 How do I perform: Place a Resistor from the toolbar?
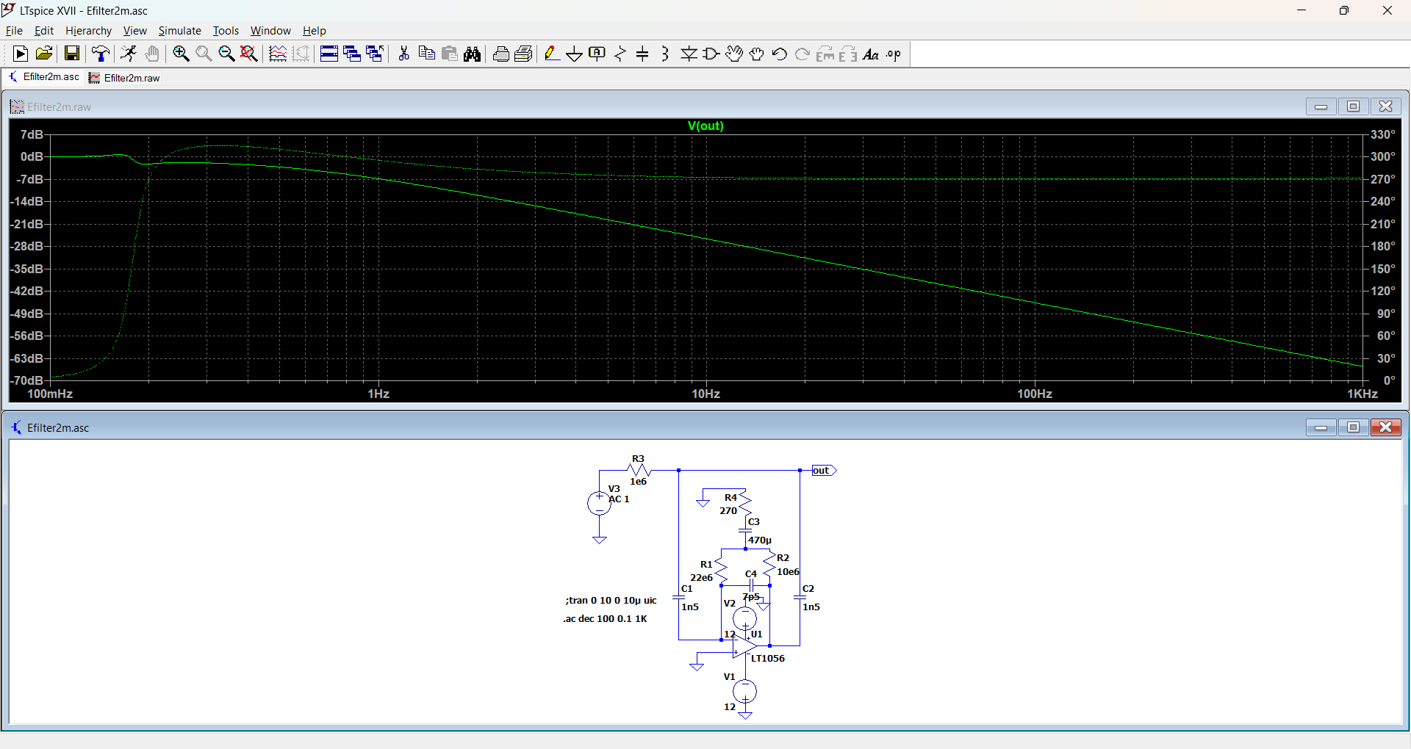[x=620, y=54]
